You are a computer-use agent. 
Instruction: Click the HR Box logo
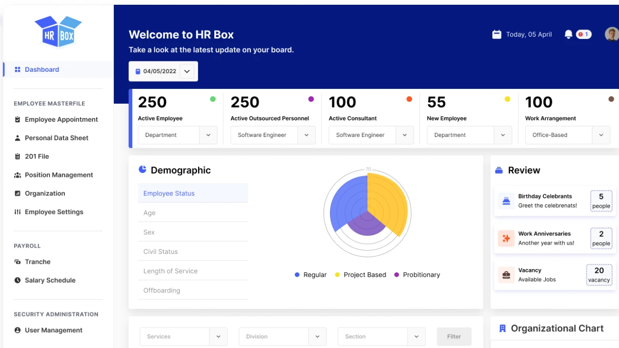pyautogui.click(x=59, y=31)
